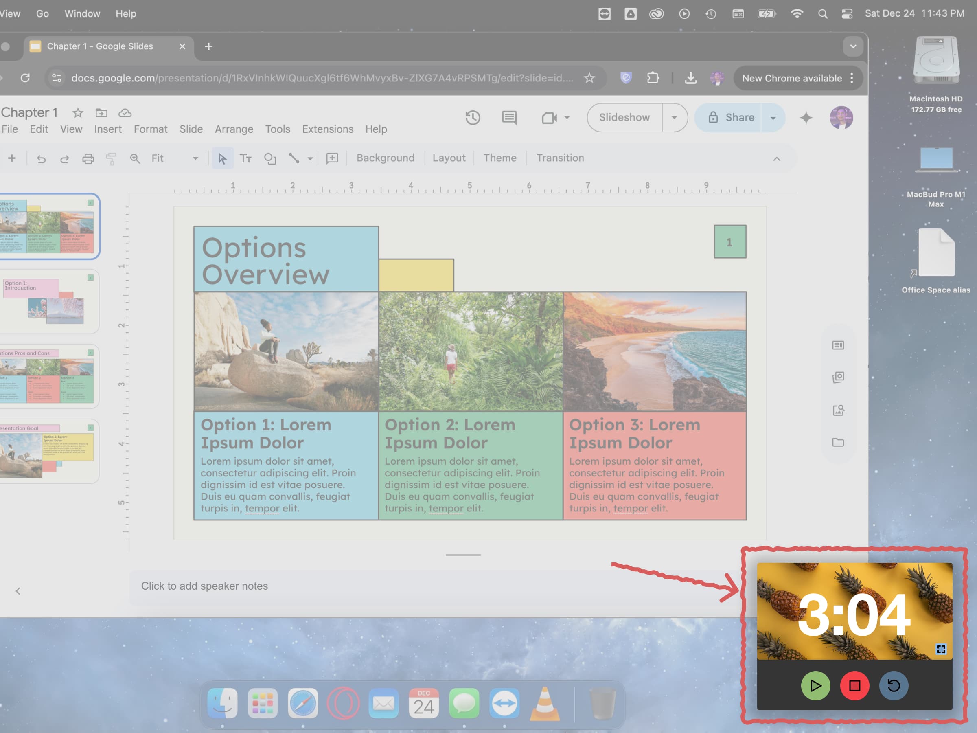The image size is (977, 733).
Task: Move presentation using folder icon
Action: tap(101, 113)
